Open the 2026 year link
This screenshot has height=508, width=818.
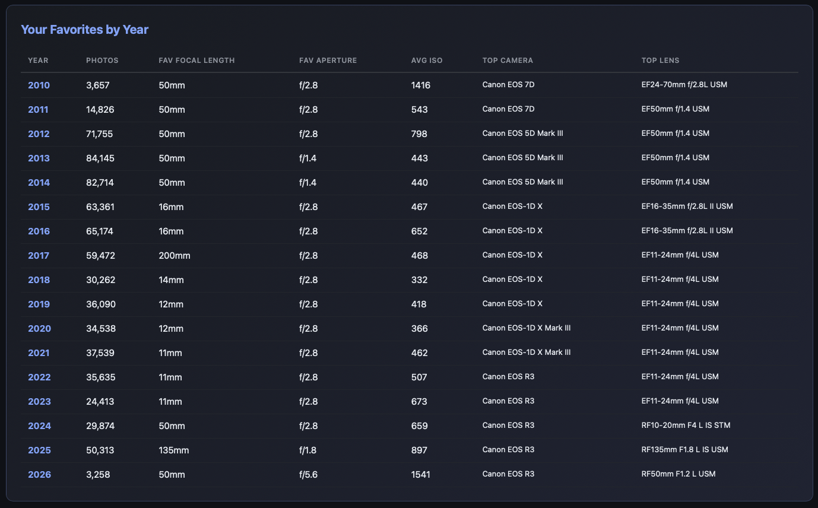point(39,475)
